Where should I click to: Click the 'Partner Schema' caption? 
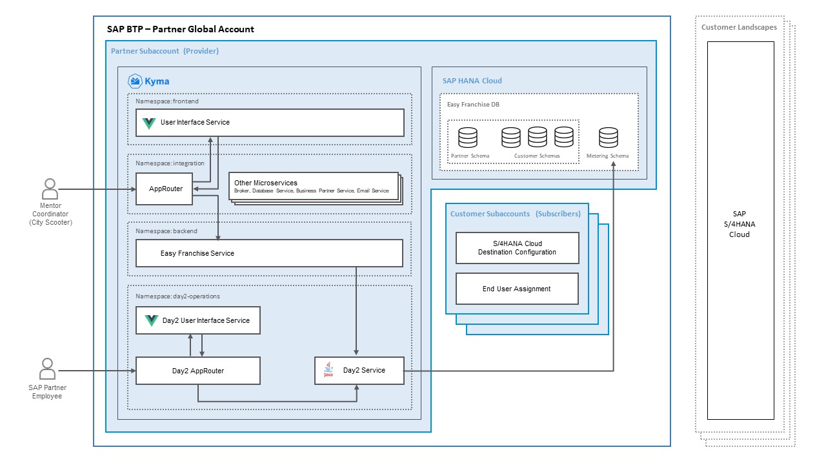[470, 156]
